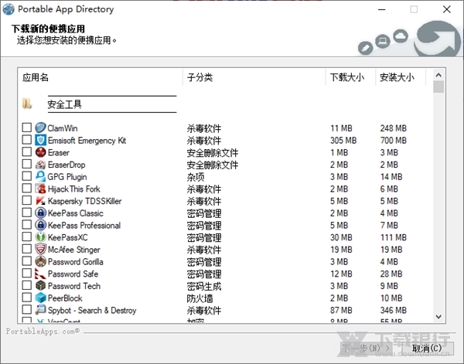Click the GPG Plugin 杂项 subcategory cell
This screenshot has width=464, height=364.
tap(196, 177)
